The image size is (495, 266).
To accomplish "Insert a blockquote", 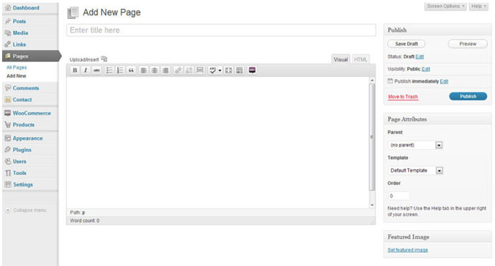I will coord(131,71).
